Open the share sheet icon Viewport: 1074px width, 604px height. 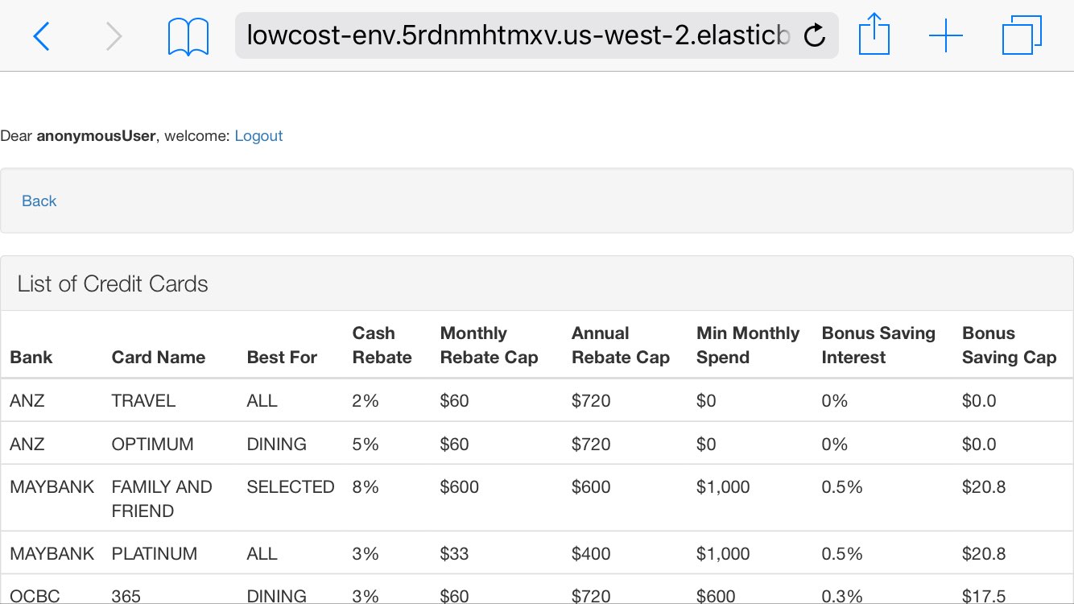(x=874, y=35)
